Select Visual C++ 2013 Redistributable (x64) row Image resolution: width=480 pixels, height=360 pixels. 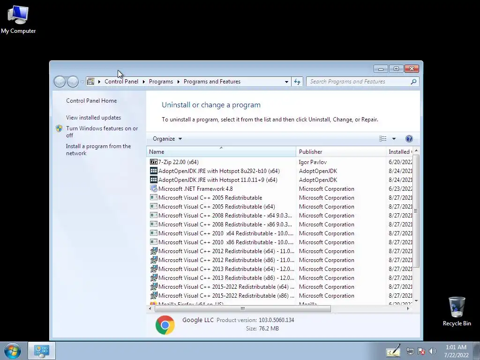[279, 269]
